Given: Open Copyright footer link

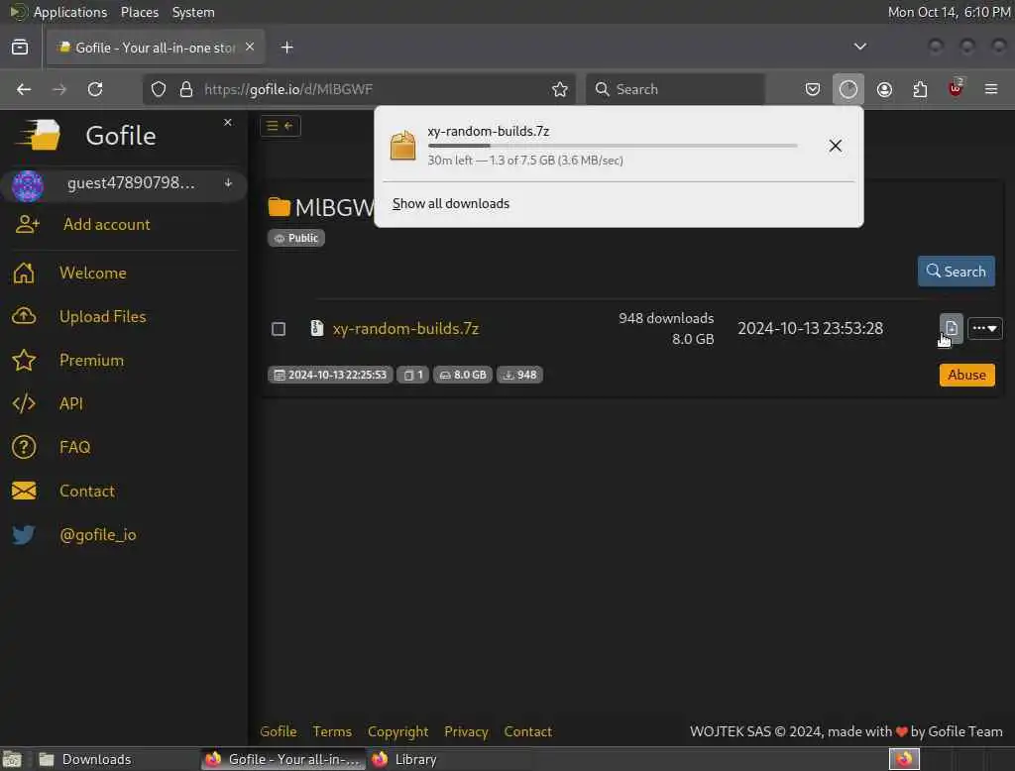Looking at the screenshot, I should [398, 731].
